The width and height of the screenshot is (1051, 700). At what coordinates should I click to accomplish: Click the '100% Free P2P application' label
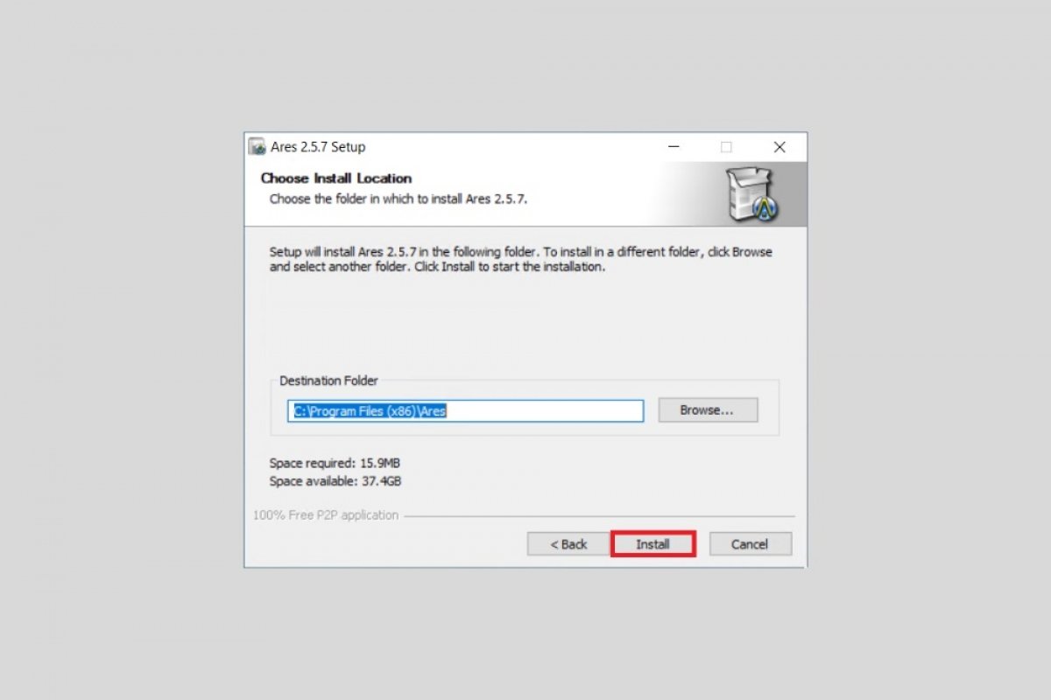tap(326, 515)
